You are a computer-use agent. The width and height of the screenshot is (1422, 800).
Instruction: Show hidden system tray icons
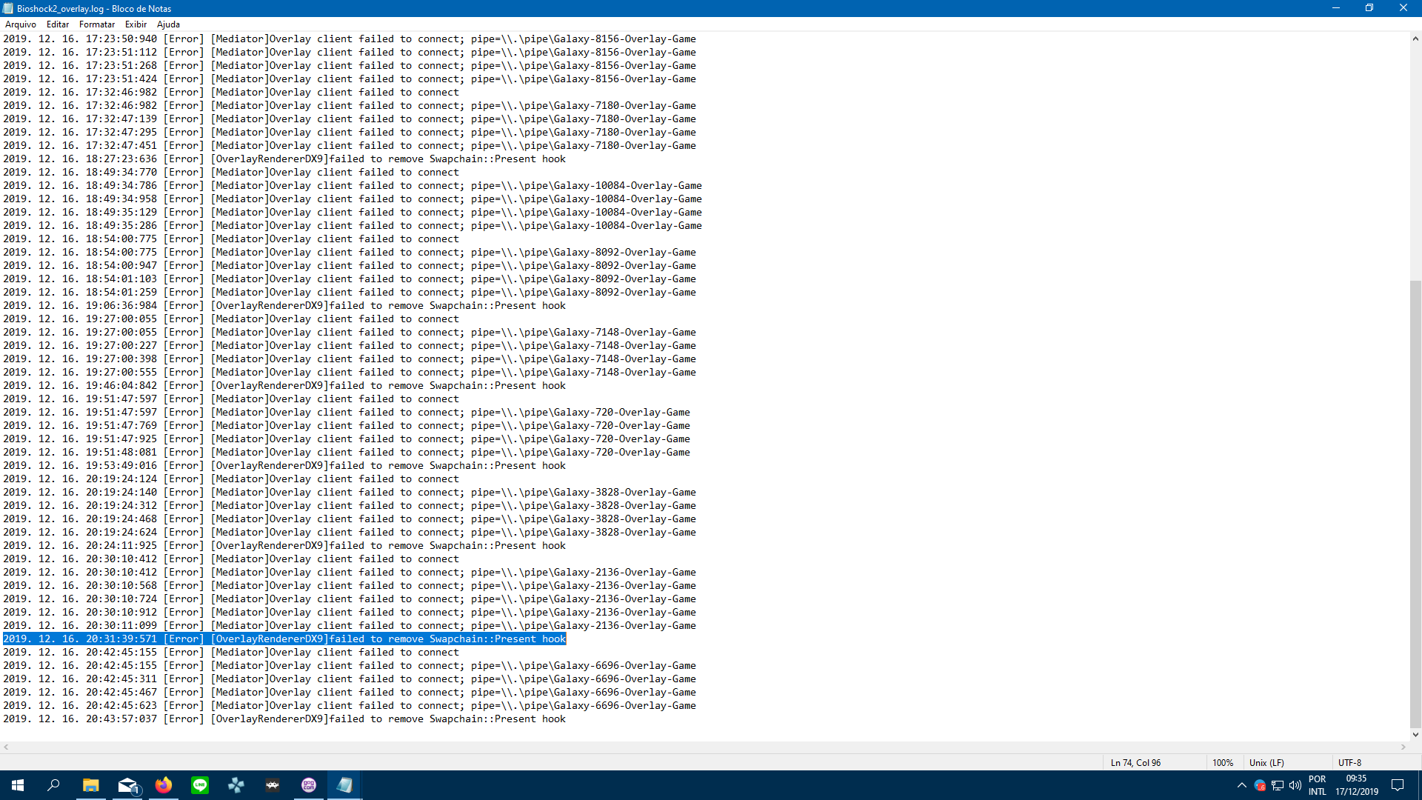[1242, 785]
